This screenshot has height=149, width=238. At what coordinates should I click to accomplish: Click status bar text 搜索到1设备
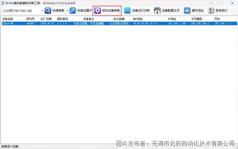click(10, 147)
